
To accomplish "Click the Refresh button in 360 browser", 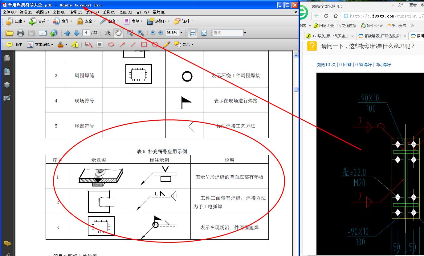I will (x=326, y=16).
